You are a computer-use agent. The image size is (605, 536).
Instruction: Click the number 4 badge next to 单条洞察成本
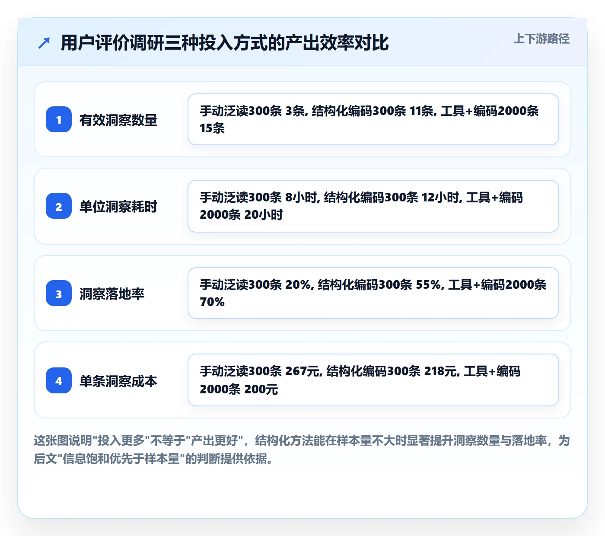[x=59, y=380]
